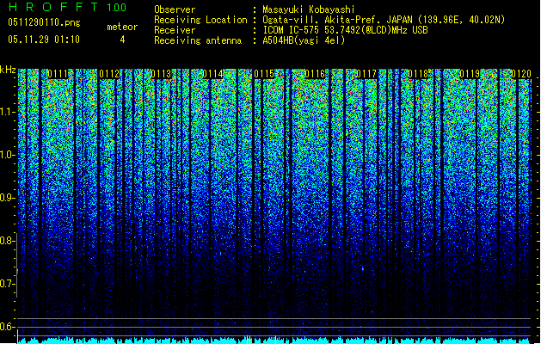541x344 pixels.
Task: Select the filename 0511290110.png
Action: pos(44,22)
